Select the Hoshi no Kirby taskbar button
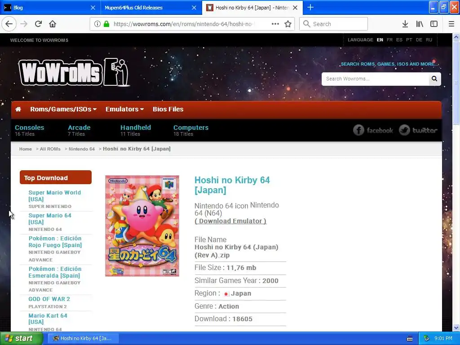This screenshot has width=460, height=345. [x=83, y=338]
